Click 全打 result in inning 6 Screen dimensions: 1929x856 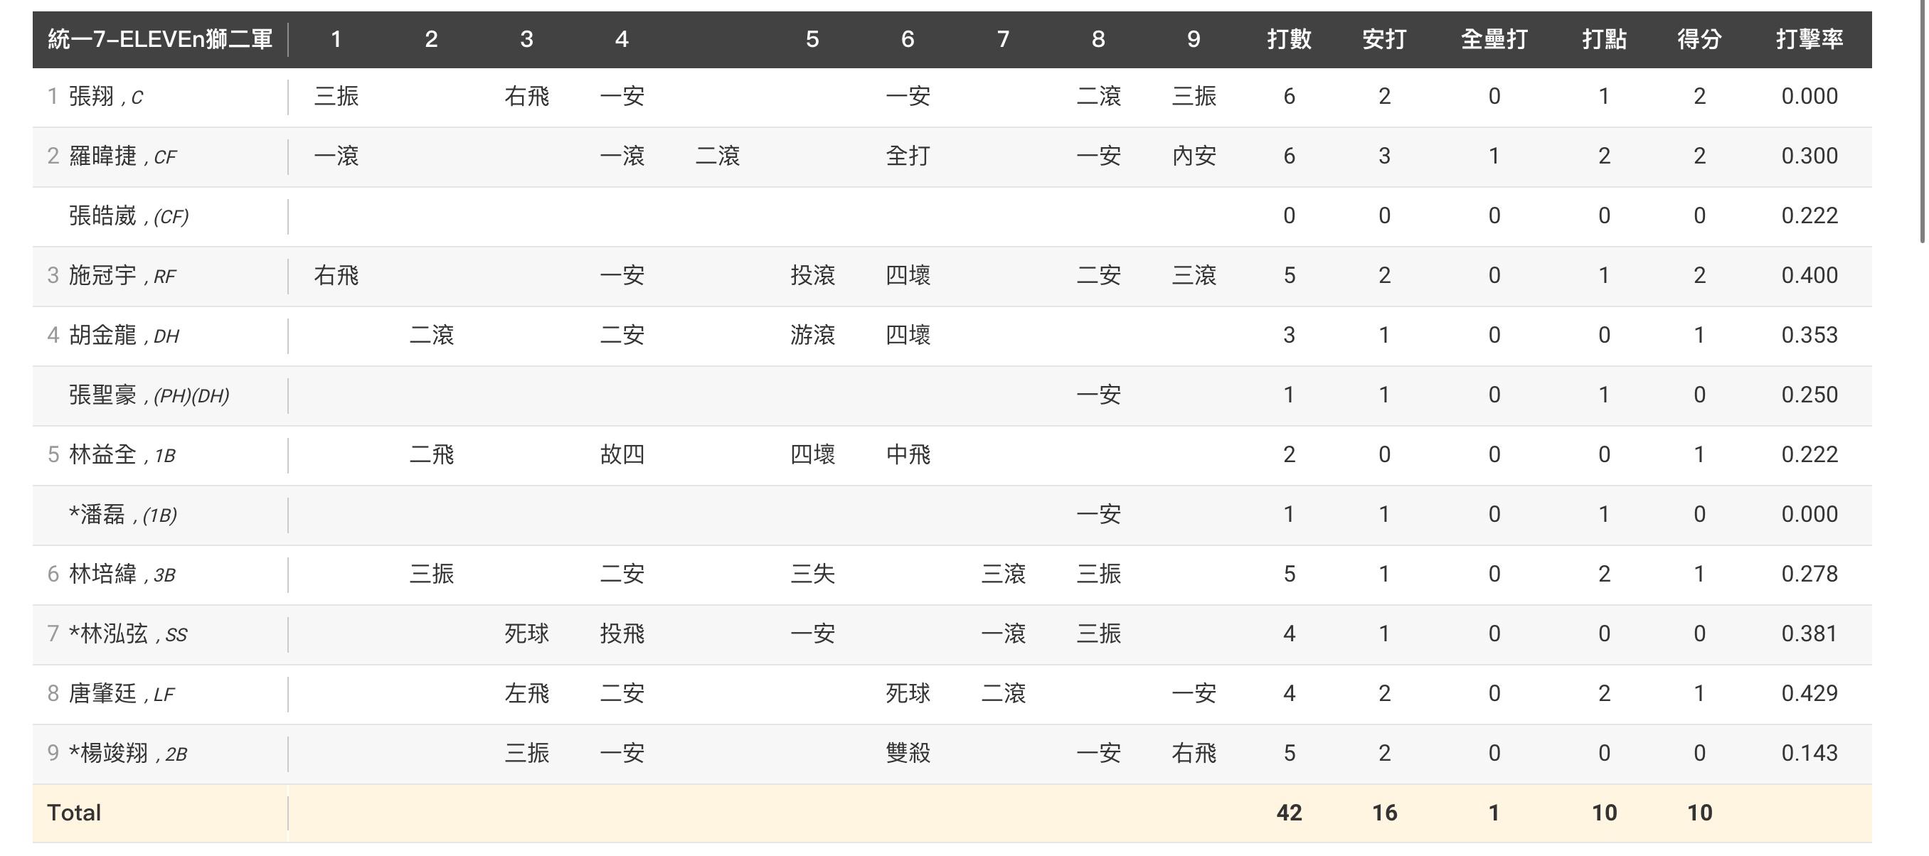point(908,156)
